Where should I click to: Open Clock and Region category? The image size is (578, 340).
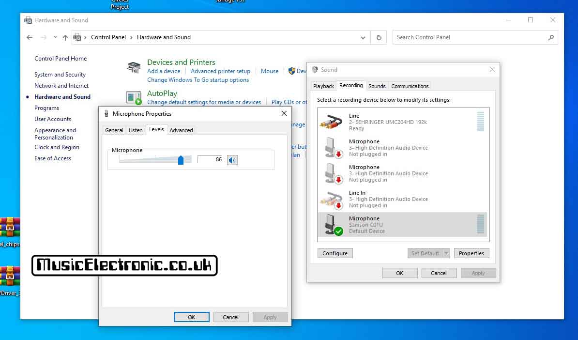click(x=57, y=147)
